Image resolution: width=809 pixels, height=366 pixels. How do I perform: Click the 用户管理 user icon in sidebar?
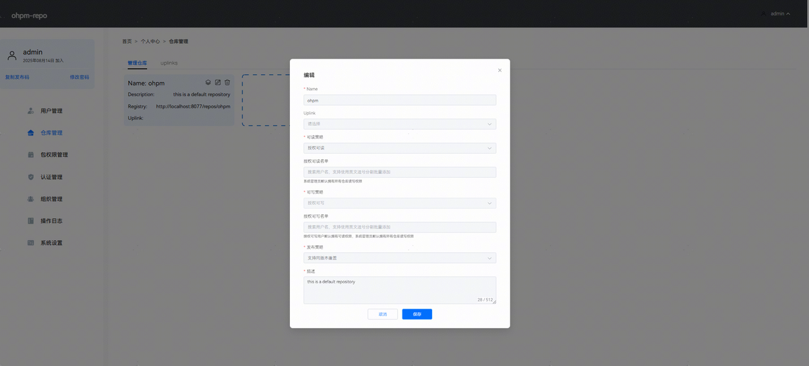point(31,111)
